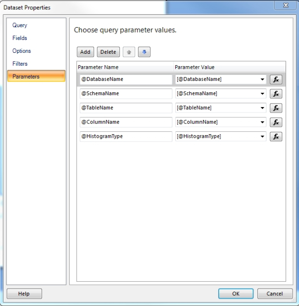Close the Dataset Properties window
Viewport: 299px width, 306px height.
[286, 5]
